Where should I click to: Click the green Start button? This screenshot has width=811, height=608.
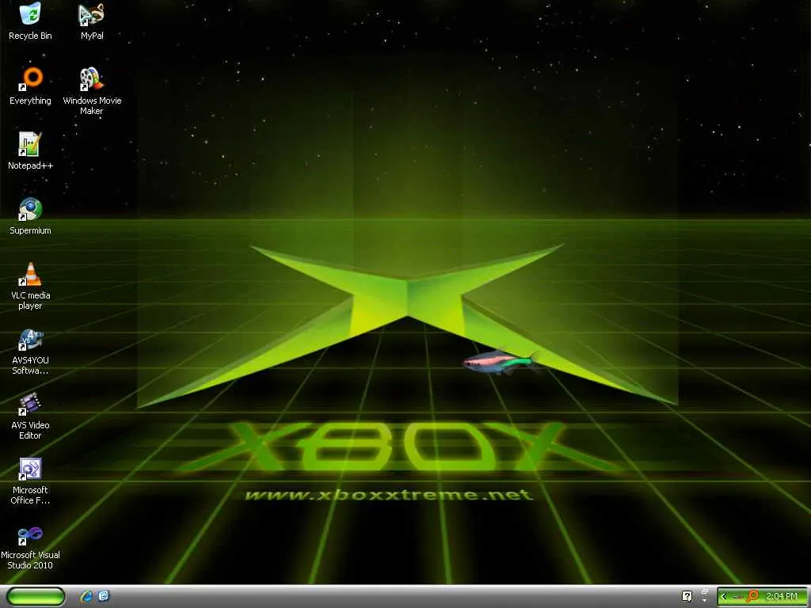[36, 596]
